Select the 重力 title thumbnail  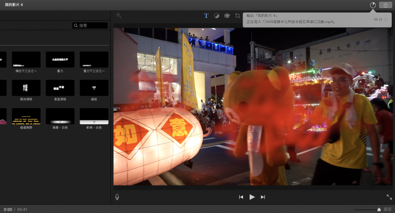click(60, 59)
